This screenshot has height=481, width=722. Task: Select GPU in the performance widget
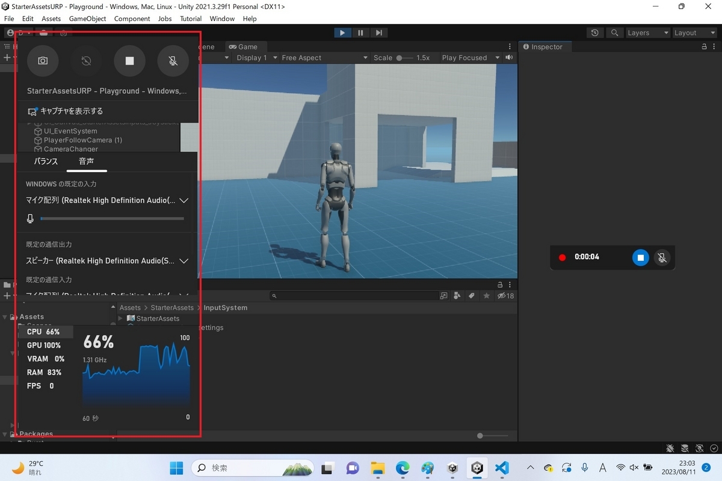[45, 345]
